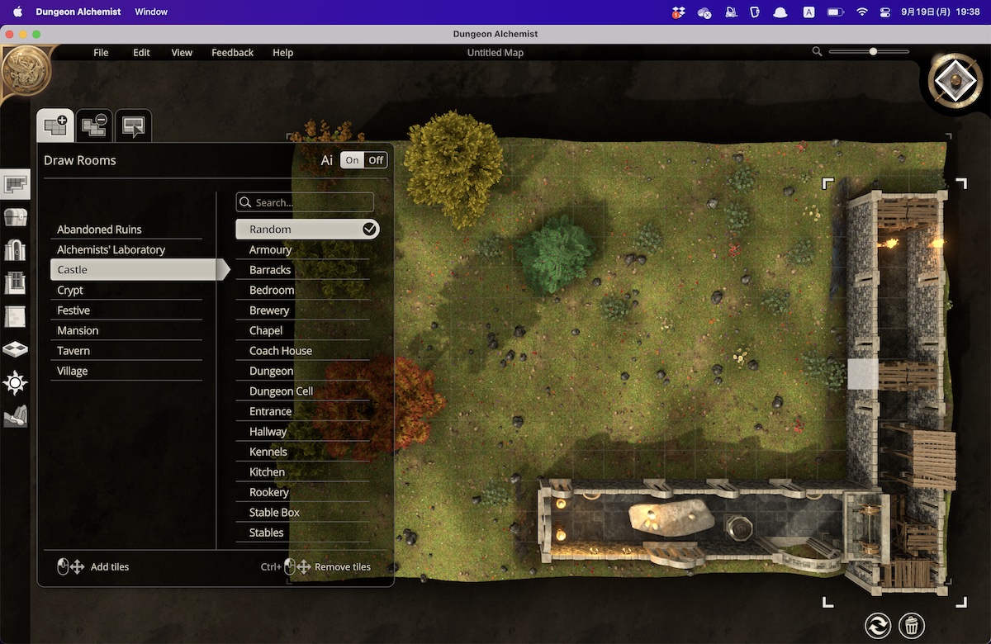Open the terrain tool in sidebar
991x644 pixels.
(x=16, y=416)
